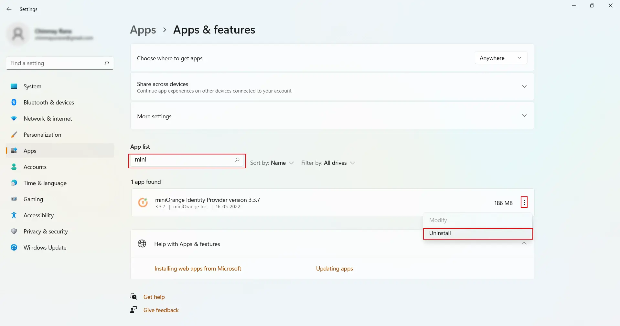Click the Help with Apps & features globe icon

click(x=142, y=244)
